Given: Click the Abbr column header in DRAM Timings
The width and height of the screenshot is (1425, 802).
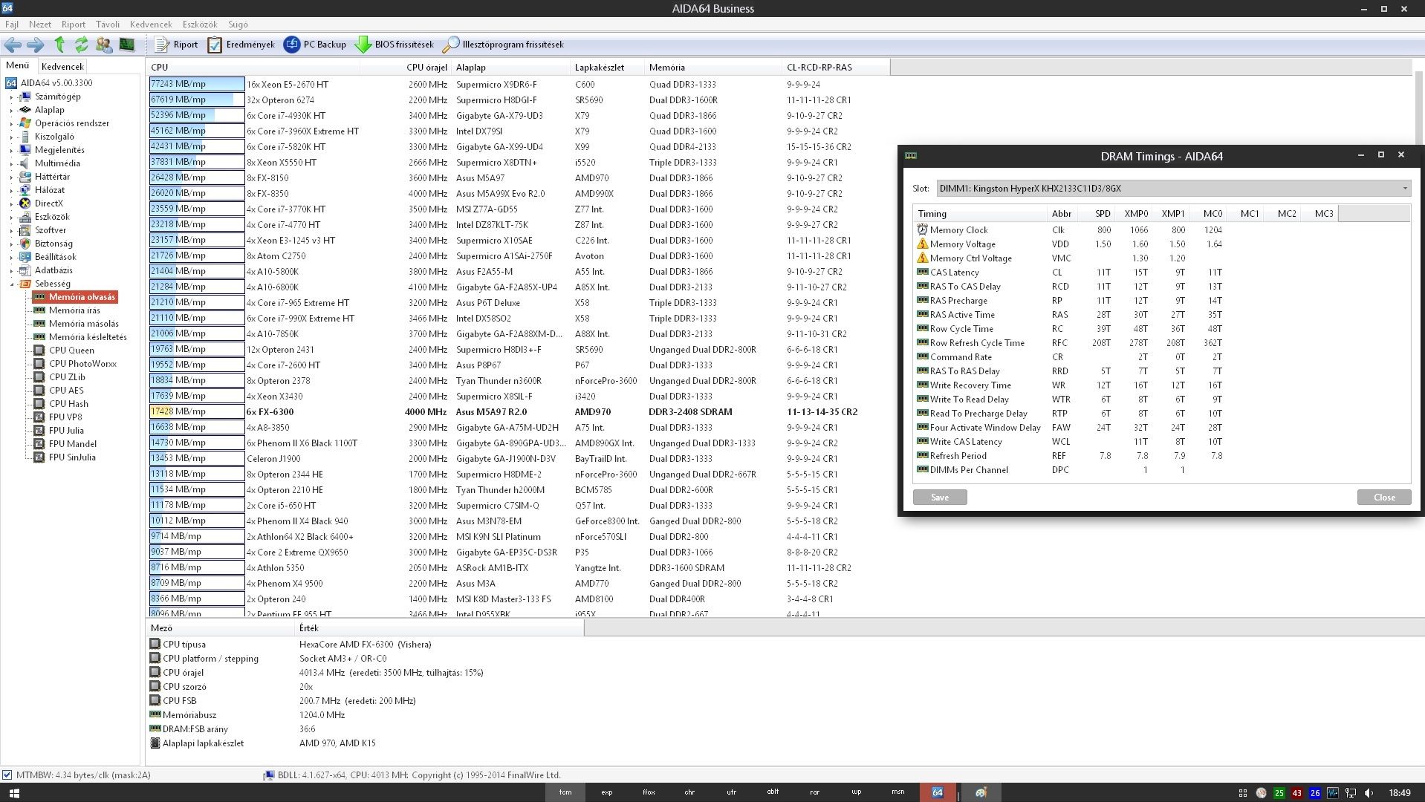Looking at the screenshot, I should point(1062,214).
